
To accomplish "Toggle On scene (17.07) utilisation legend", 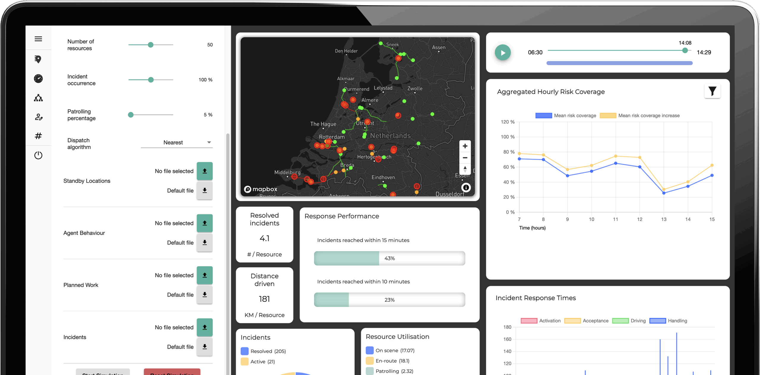I will tap(390, 350).
